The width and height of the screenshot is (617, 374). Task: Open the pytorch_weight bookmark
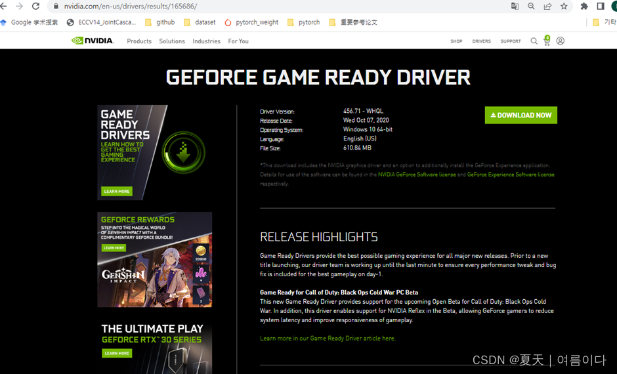coord(251,22)
